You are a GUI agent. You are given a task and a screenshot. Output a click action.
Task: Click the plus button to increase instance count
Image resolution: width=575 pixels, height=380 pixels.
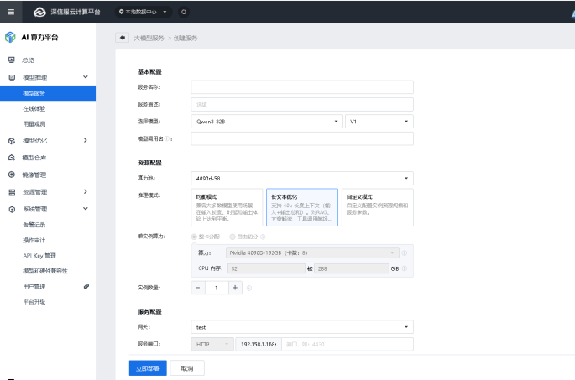click(235, 288)
